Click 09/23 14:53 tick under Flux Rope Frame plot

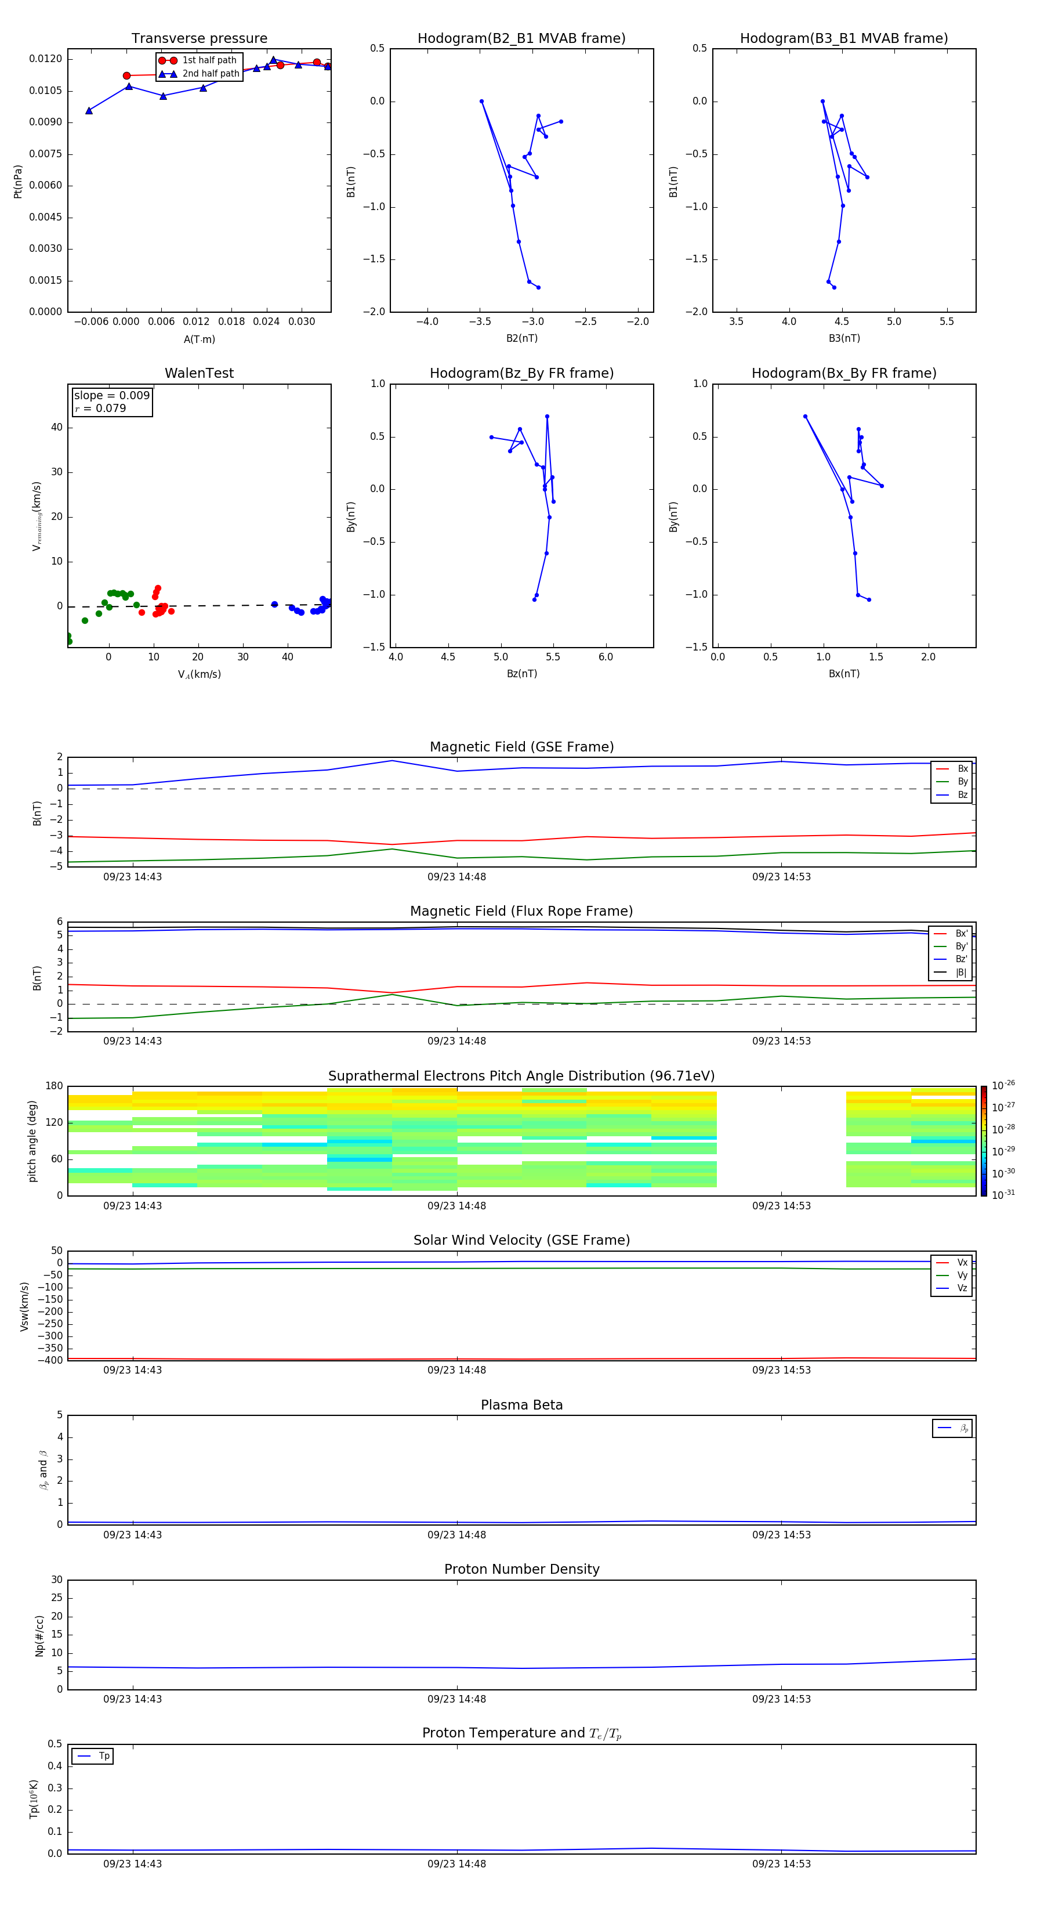click(781, 1042)
